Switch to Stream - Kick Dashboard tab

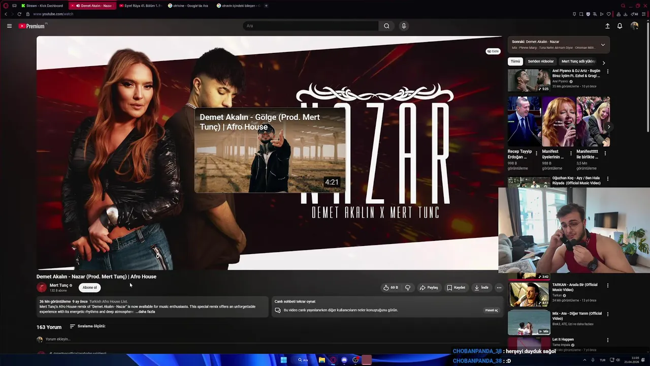43,6
